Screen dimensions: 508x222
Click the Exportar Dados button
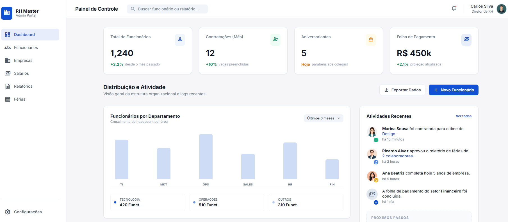[402, 90]
